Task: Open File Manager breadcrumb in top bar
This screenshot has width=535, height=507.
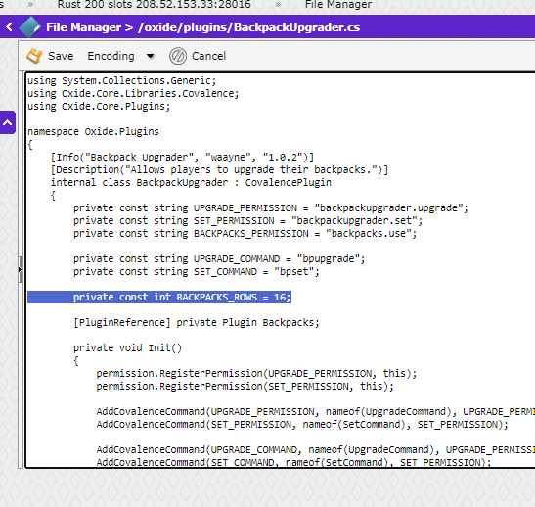Action: (338, 5)
